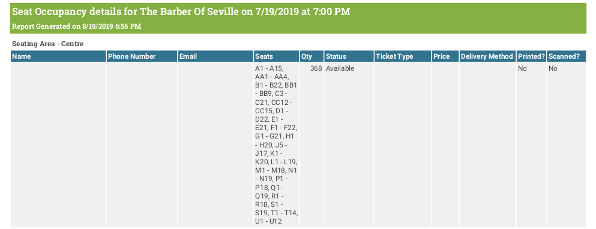Click the seat range list cell
The width and height of the screenshot is (596, 229).
point(276,144)
